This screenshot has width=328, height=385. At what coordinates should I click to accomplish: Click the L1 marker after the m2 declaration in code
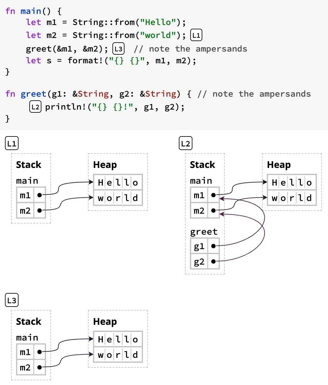pyautogui.click(x=196, y=35)
